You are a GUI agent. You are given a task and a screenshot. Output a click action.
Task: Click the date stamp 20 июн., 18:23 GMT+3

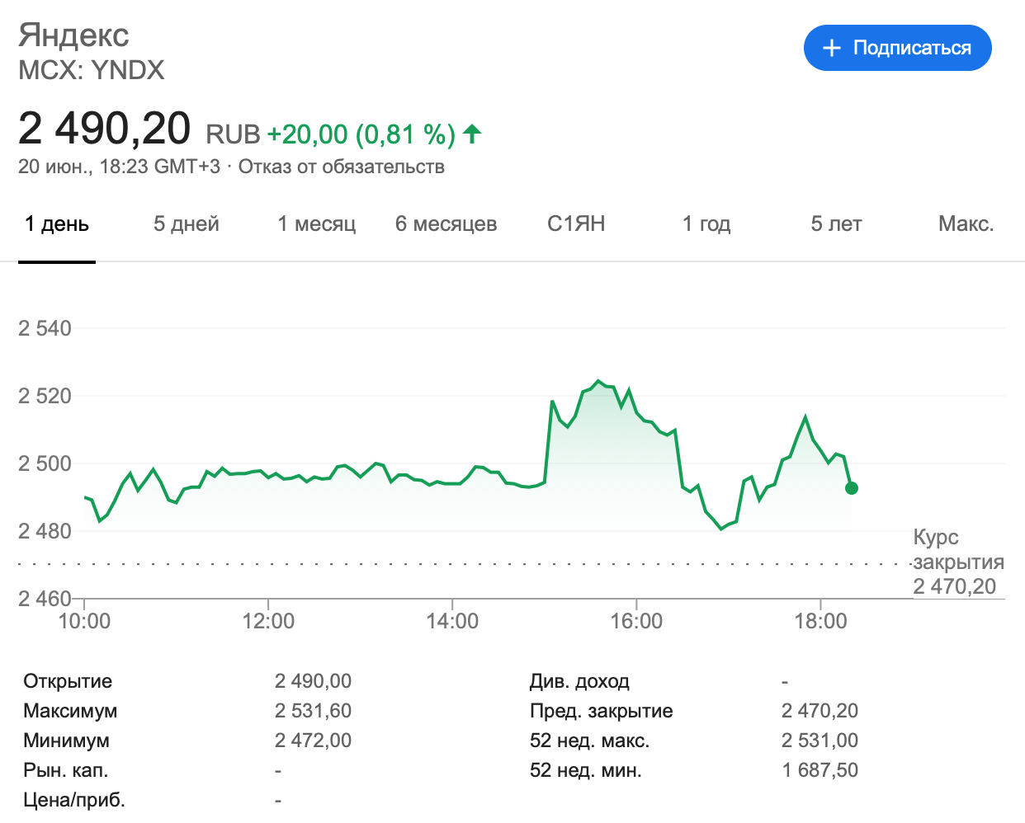(120, 167)
